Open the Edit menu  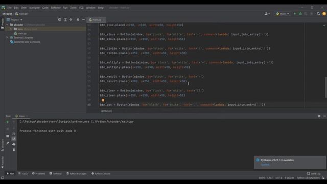(x=16, y=8)
